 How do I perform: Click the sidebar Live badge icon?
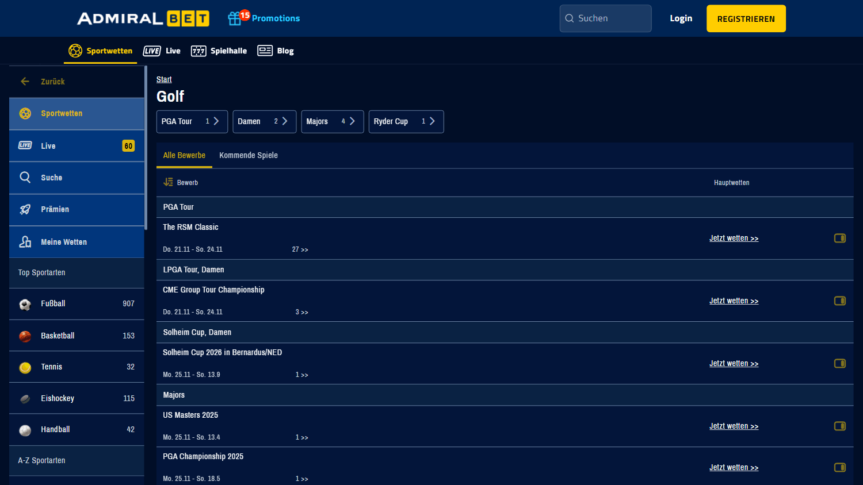25,145
